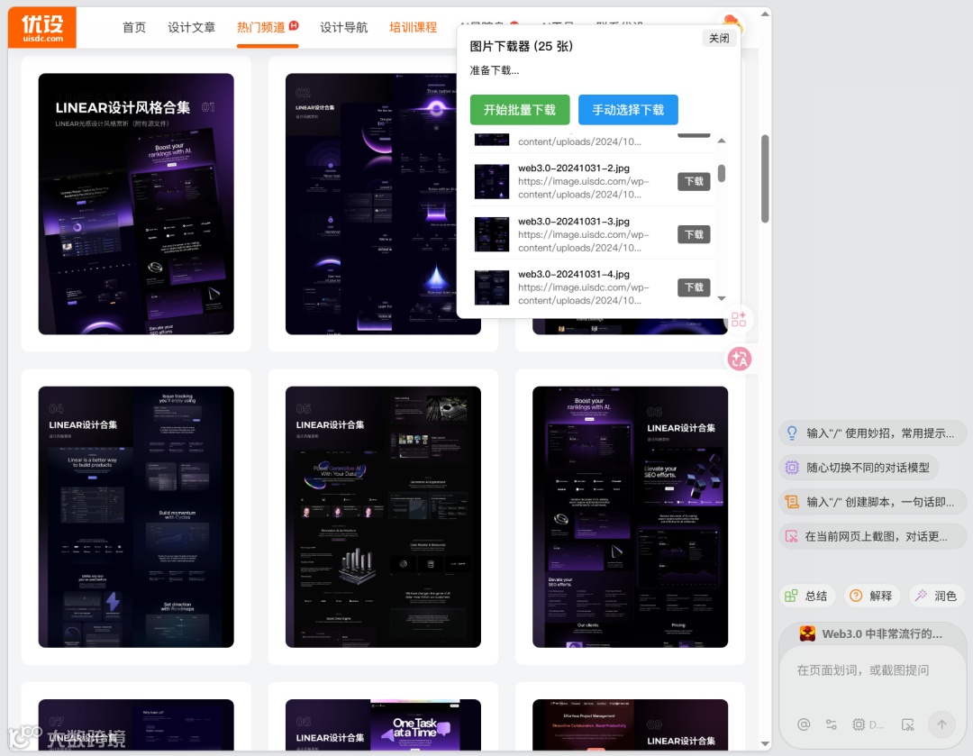The height and width of the screenshot is (756, 973).
Task: Open the 首页 nav item
Action: click(134, 27)
